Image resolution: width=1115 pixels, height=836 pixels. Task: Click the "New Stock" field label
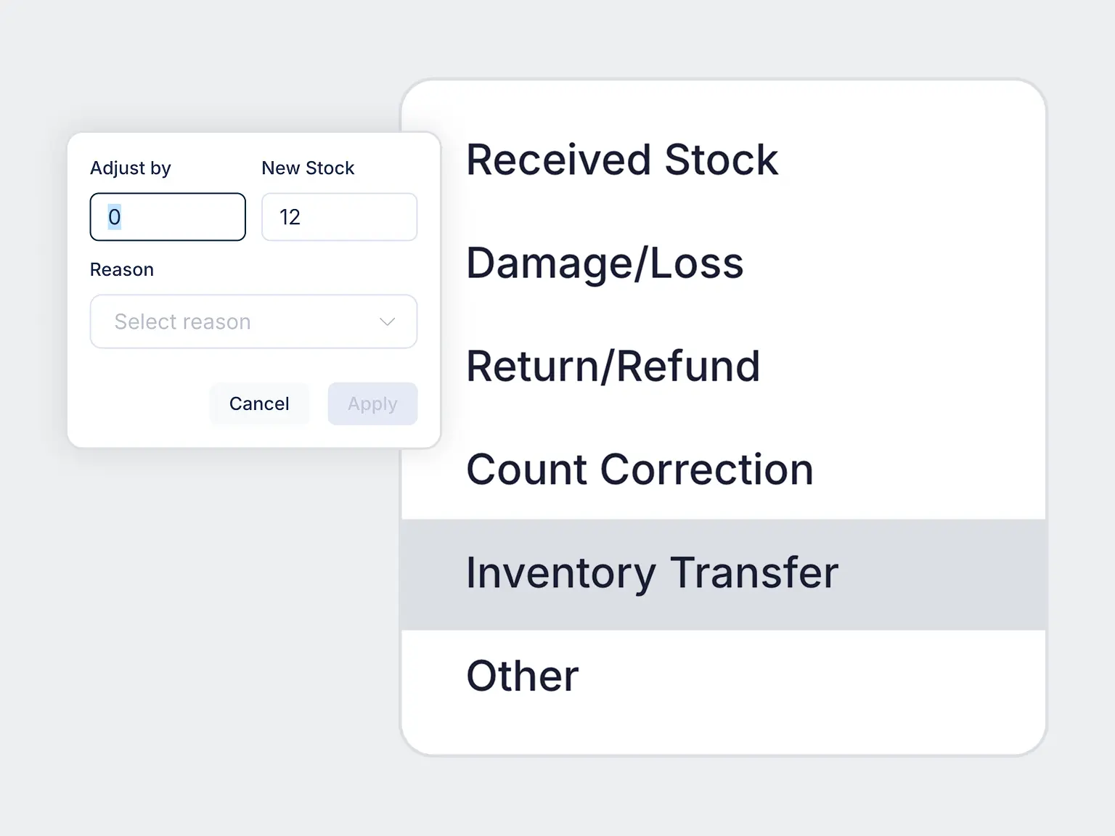[308, 168]
